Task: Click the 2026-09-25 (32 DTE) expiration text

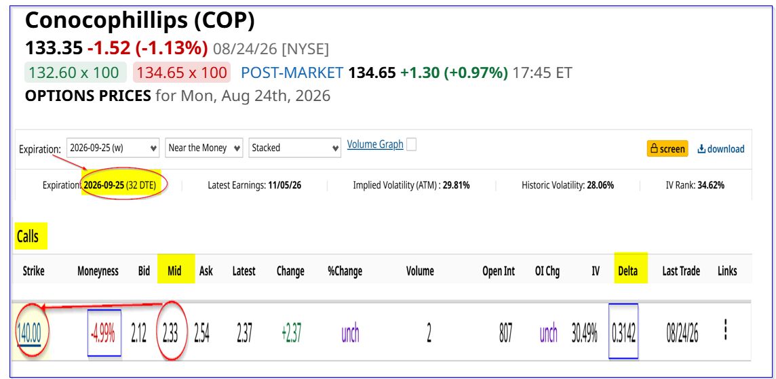Action: coord(119,186)
